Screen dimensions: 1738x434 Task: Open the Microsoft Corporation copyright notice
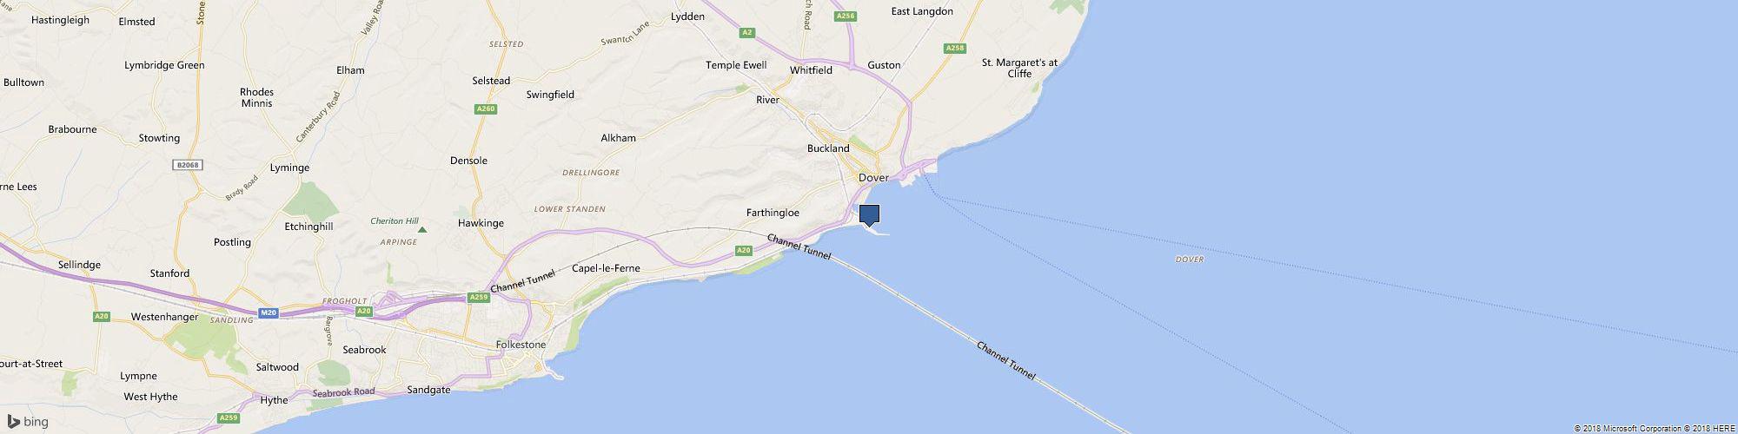tap(1621, 429)
